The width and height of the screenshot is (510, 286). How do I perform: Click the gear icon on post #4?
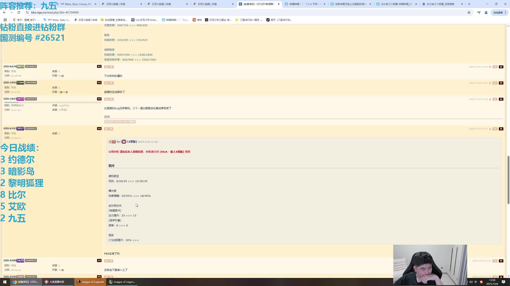[501, 129]
